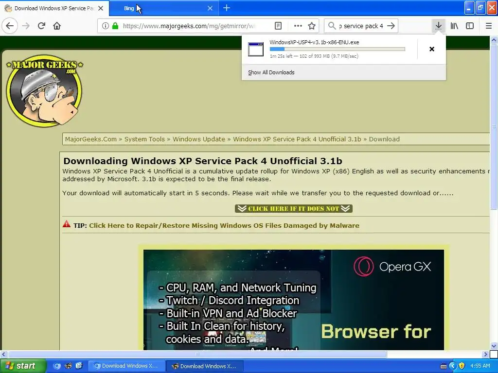Launch first quick launch browser icon
The width and height of the screenshot is (498, 373).
pos(57,366)
